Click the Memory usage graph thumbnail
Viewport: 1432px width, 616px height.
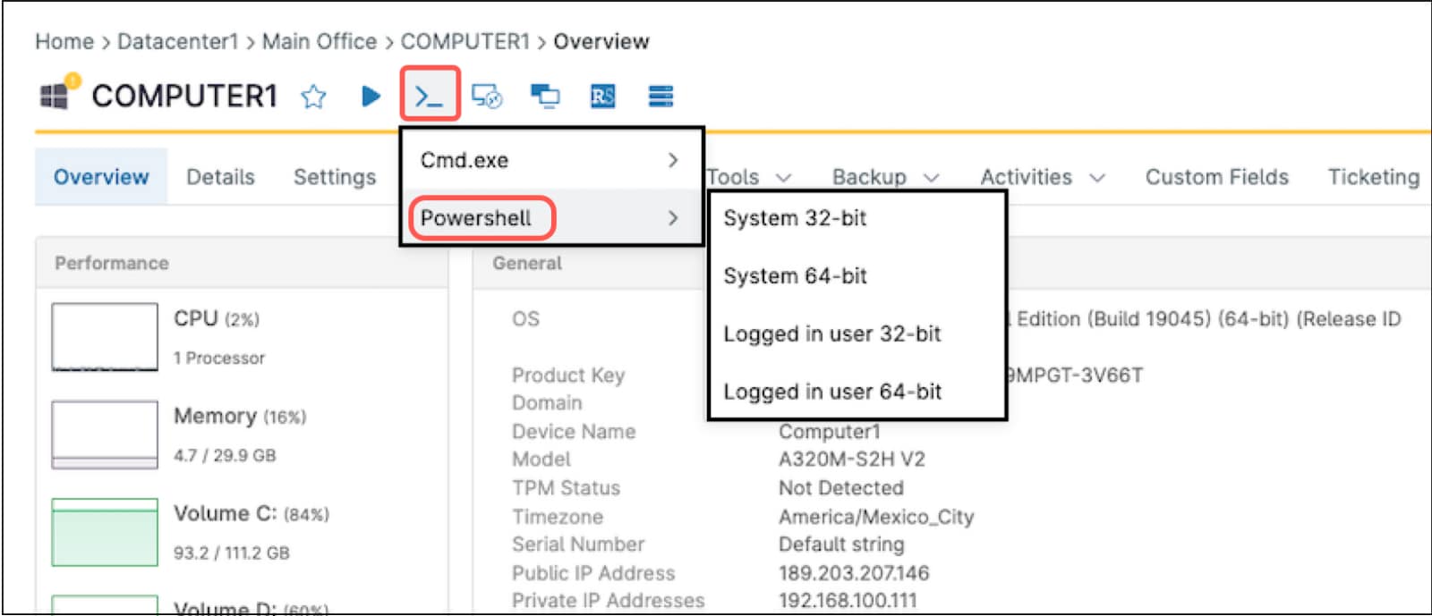[x=105, y=435]
